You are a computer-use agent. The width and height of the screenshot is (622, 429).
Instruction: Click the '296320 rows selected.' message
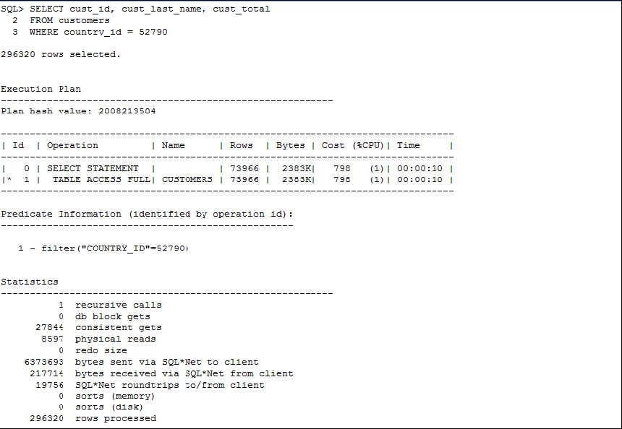61,54
